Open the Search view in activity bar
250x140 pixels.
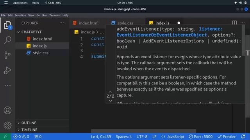(7, 40)
